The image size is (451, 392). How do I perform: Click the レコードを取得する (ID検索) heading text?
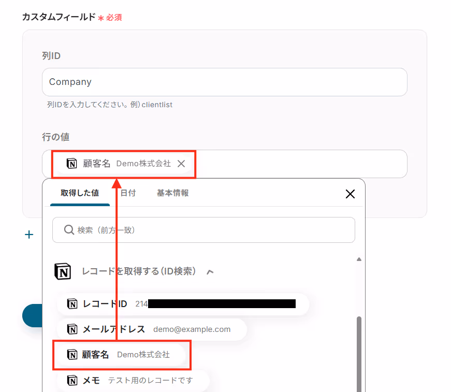tap(139, 271)
